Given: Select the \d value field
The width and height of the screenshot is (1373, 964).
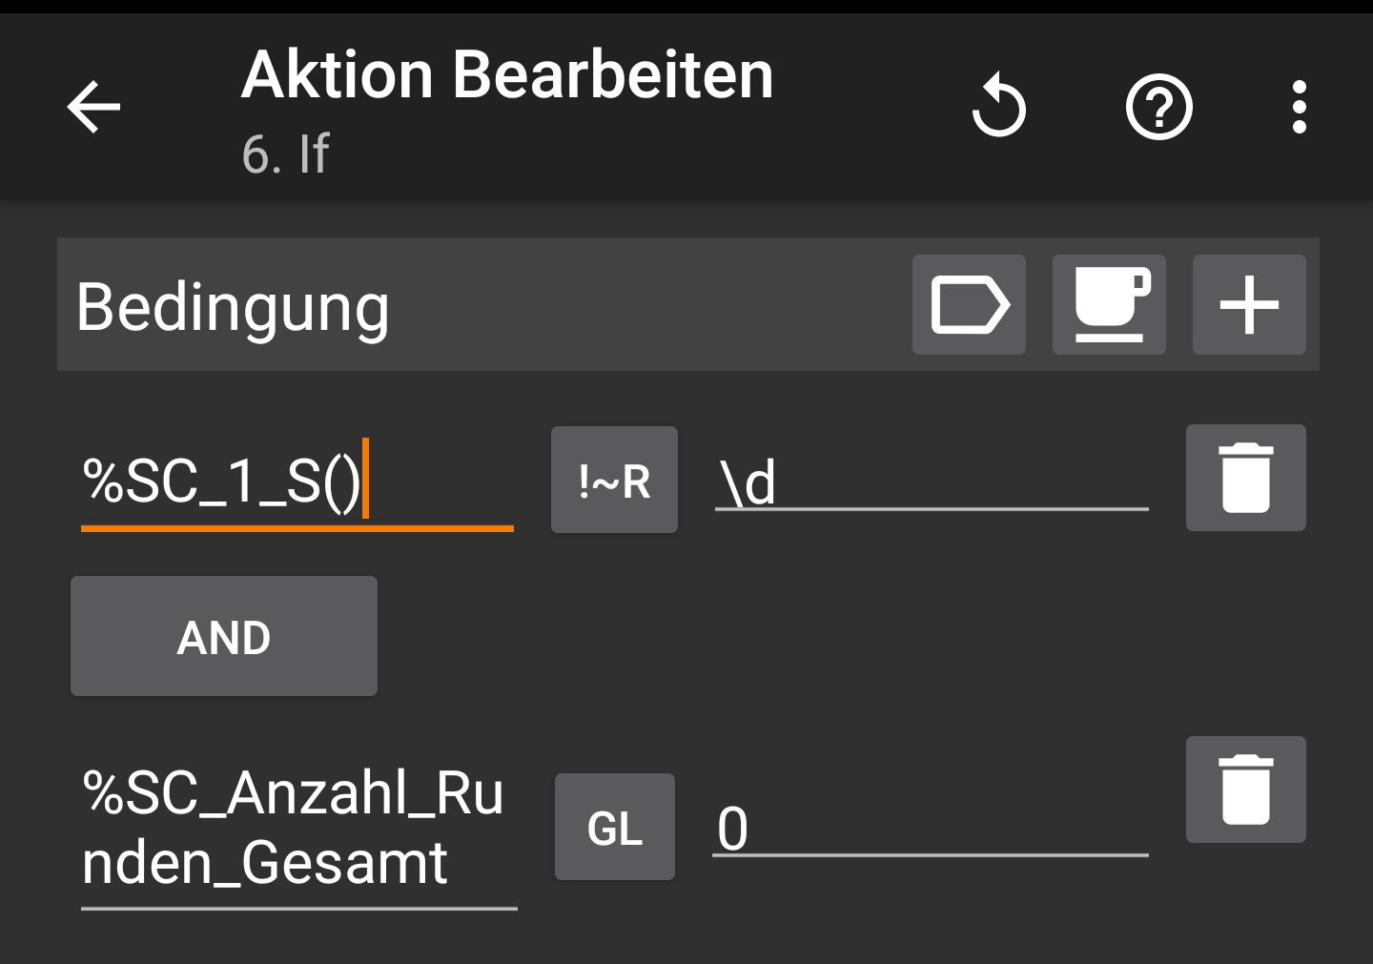Looking at the screenshot, I should pos(932,482).
